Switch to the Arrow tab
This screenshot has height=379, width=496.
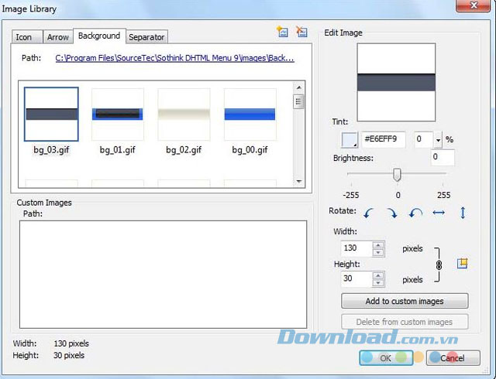pyautogui.click(x=58, y=37)
